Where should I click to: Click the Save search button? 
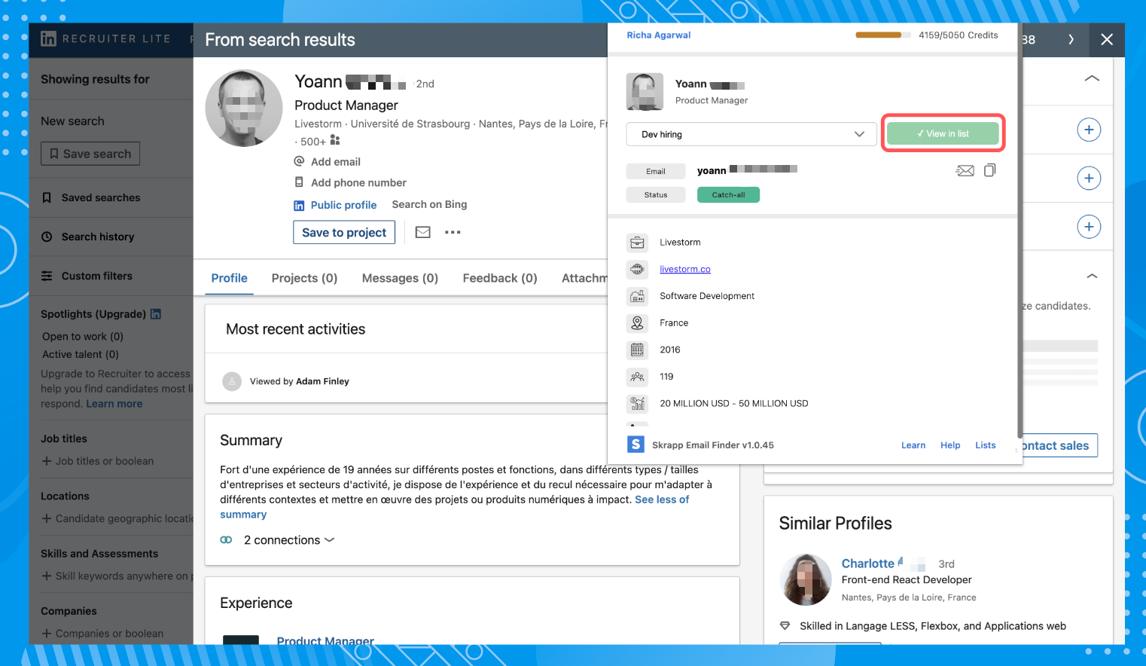pyautogui.click(x=90, y=154)
